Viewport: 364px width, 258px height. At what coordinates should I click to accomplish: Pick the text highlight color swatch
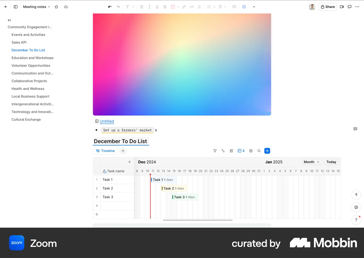[x=173, y=7]
